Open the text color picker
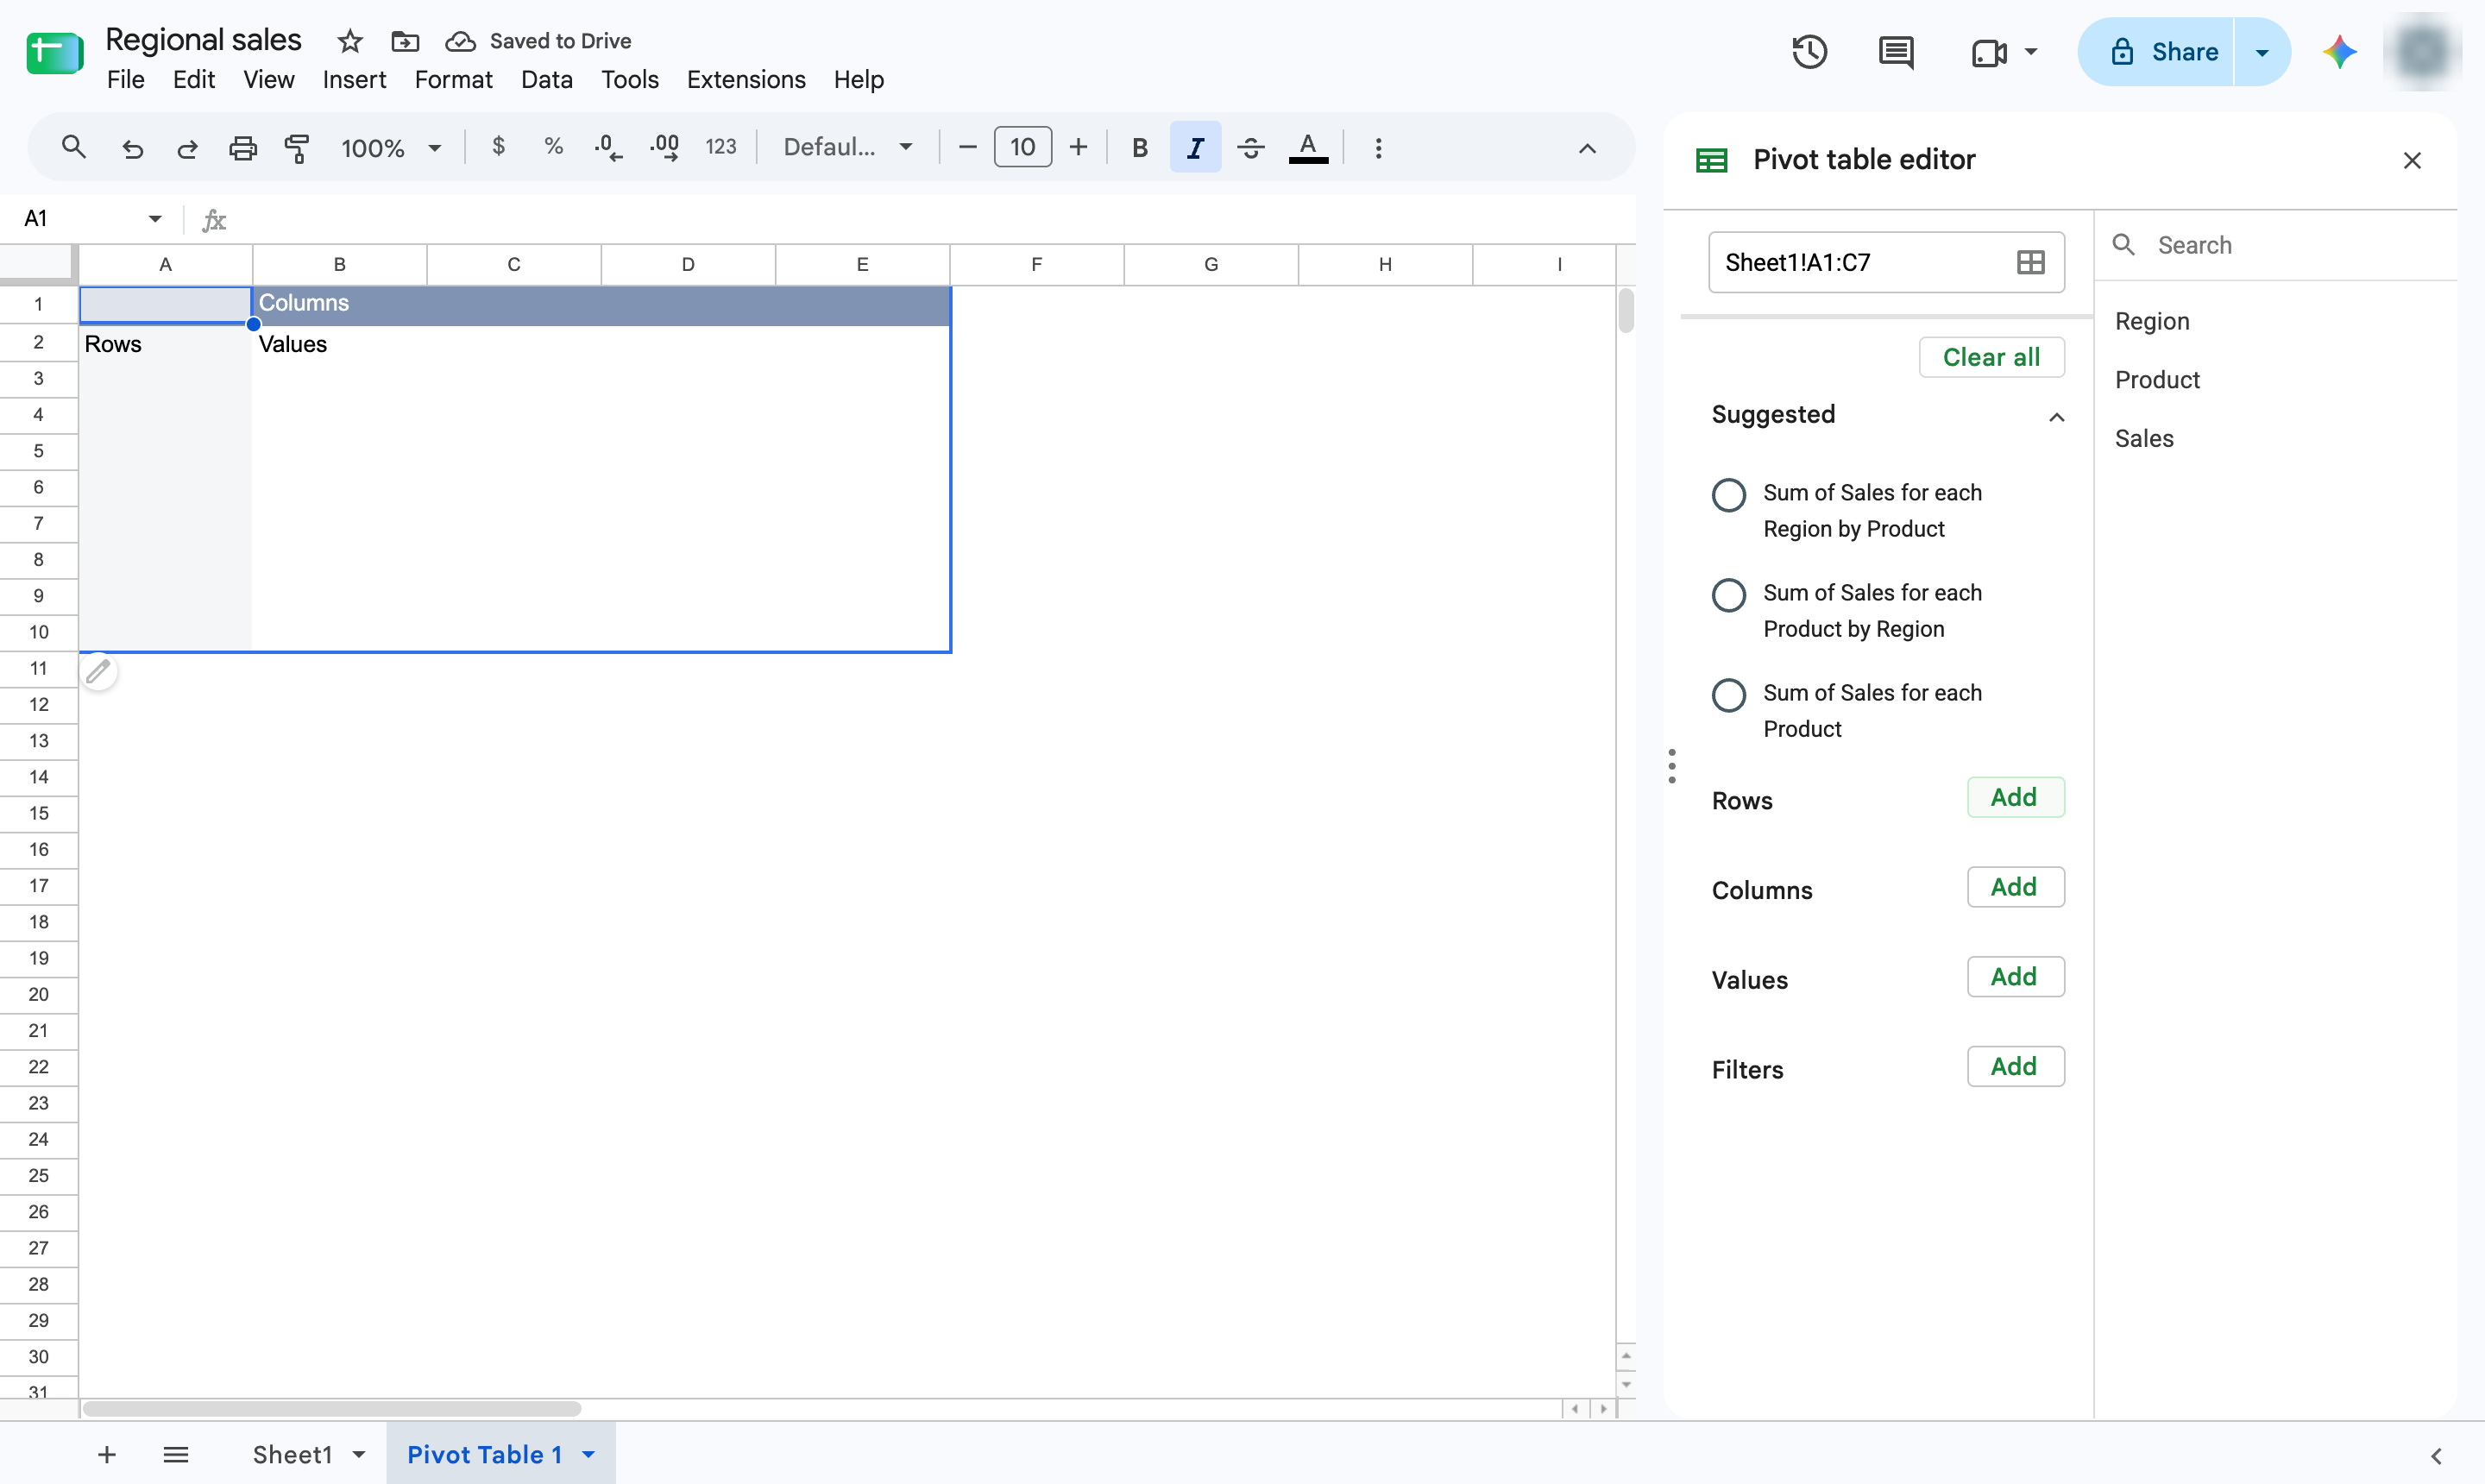This screenshot has width=2485, height=1484. 1308,148
